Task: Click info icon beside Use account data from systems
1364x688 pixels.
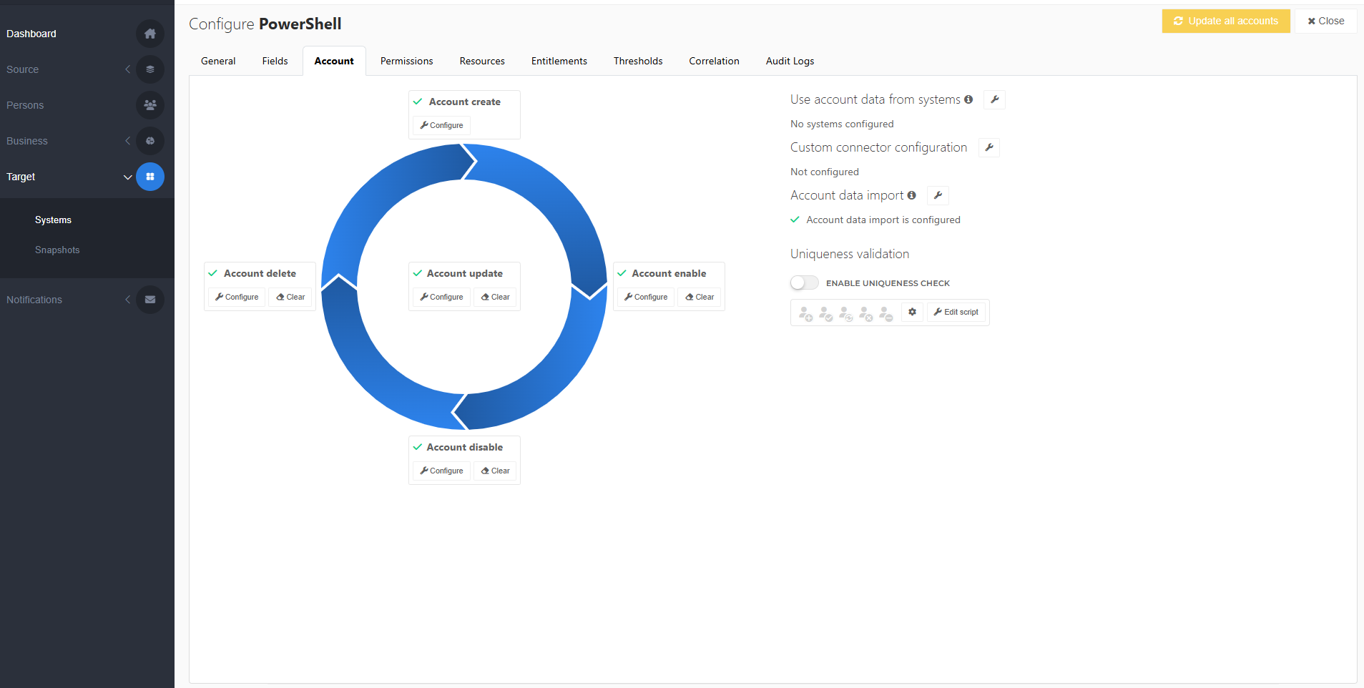Action: tap(968, 99)
